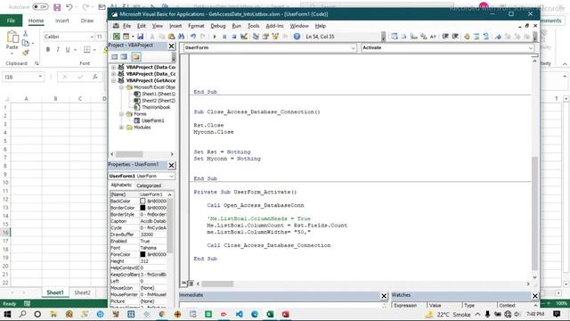
Task: Click the Outdent icon in Edit toolbar
Action: pos(455,37)
